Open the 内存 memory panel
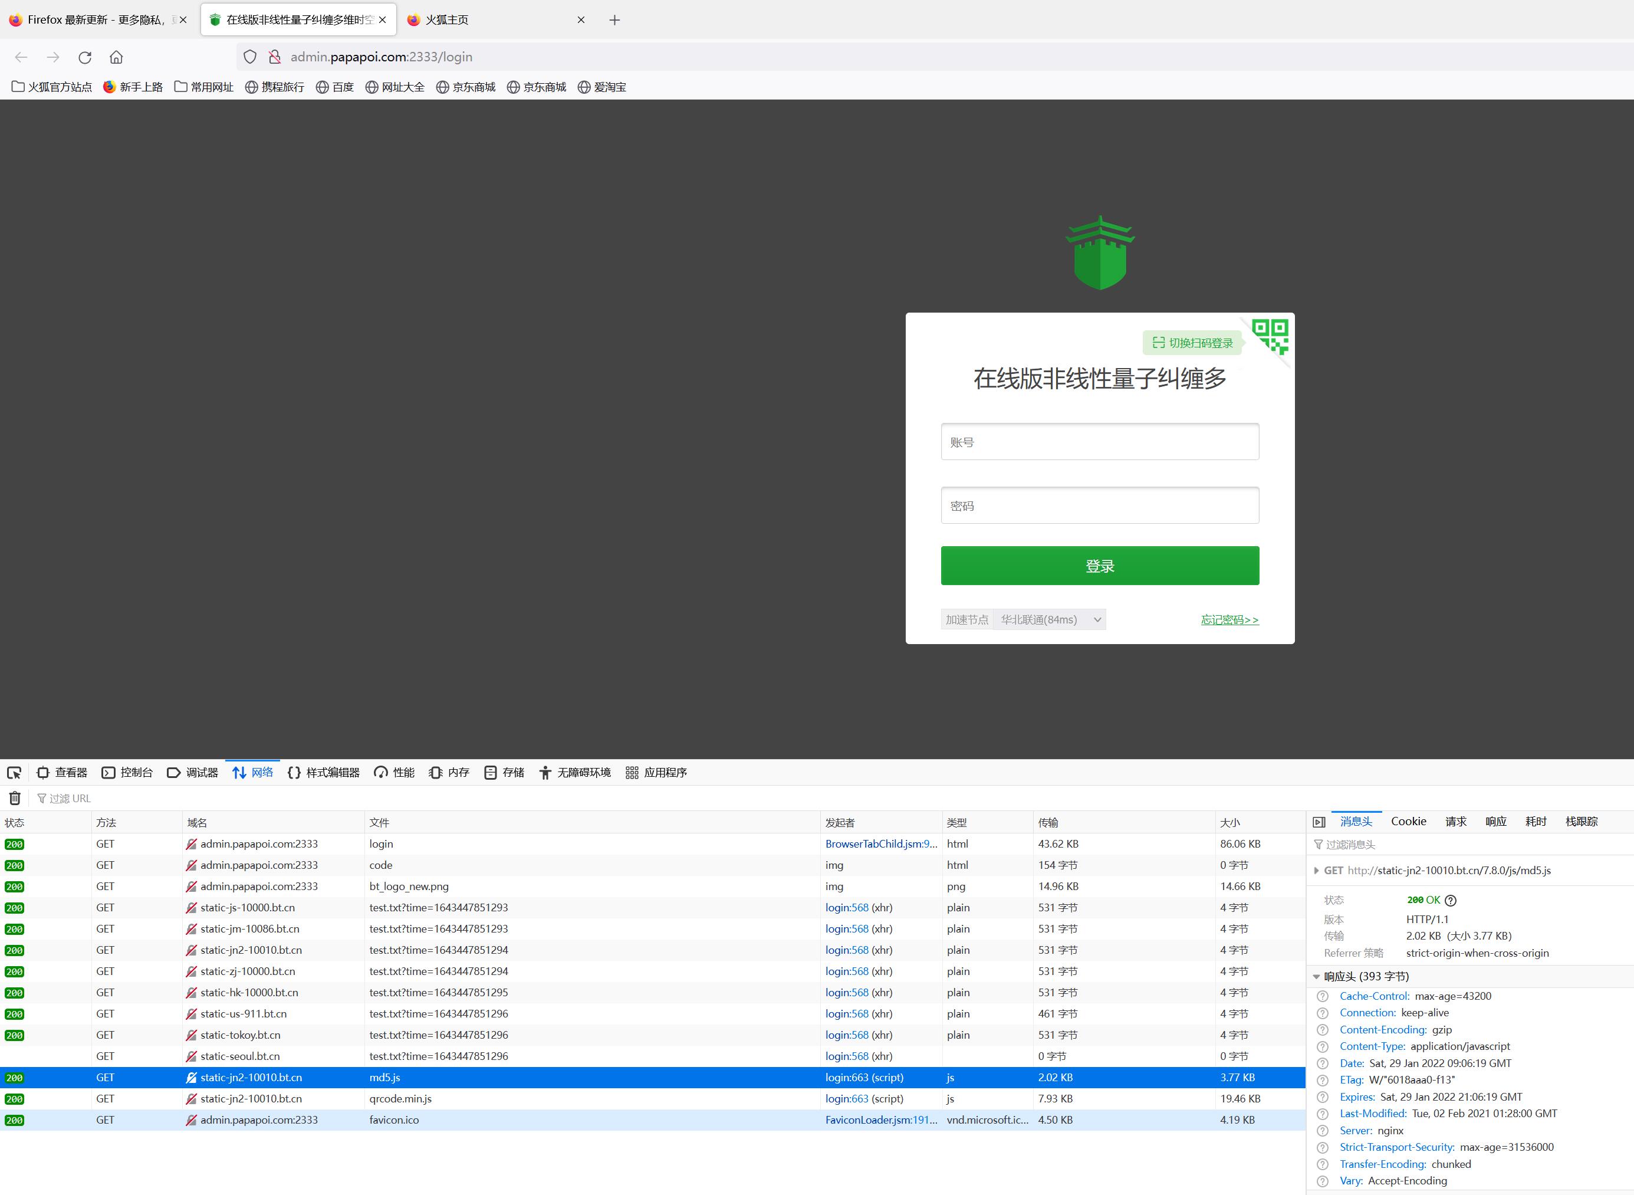Screen dimensions: 1634x1195 point(449,773)
